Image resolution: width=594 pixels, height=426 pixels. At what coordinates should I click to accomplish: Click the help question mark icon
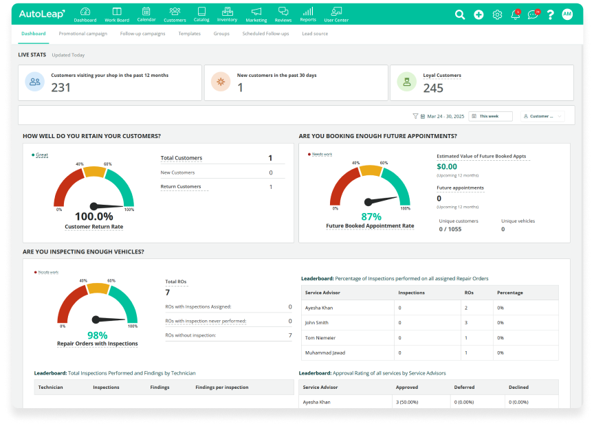coord(550,14)
